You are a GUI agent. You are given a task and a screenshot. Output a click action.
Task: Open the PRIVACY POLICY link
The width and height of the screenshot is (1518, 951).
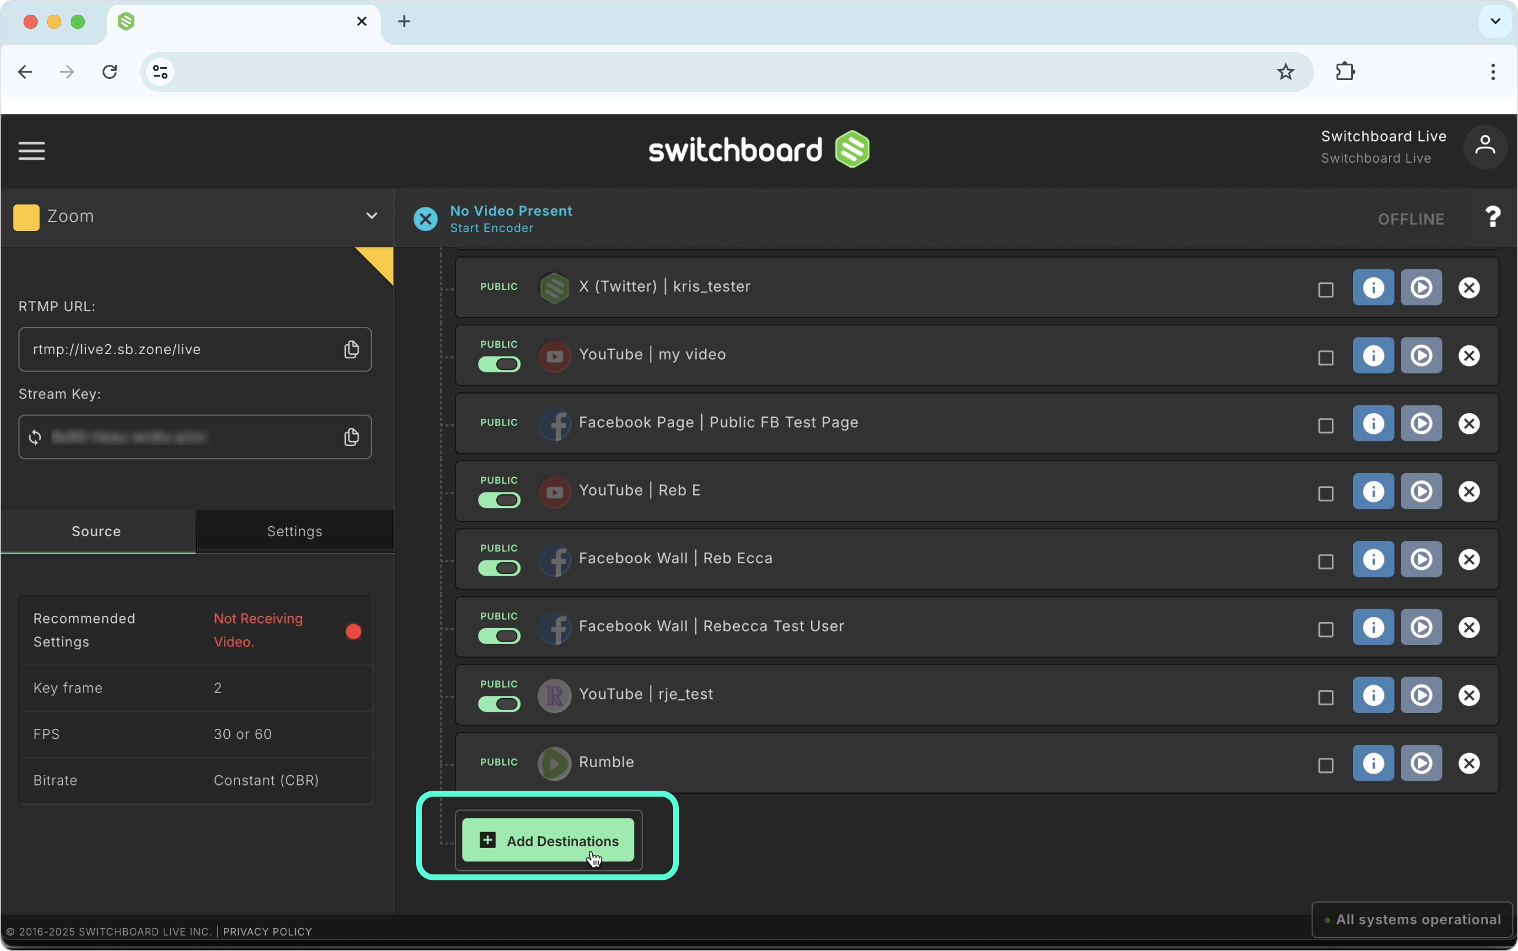pos(268,932)
